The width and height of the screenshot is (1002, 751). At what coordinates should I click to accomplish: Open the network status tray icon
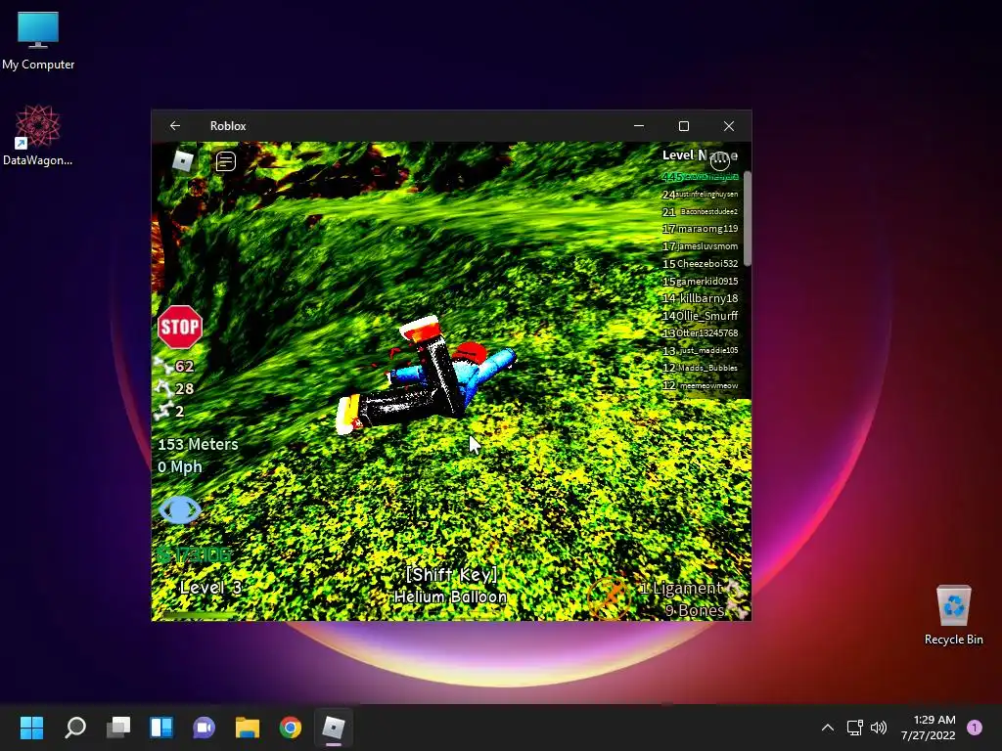(854, 728)
